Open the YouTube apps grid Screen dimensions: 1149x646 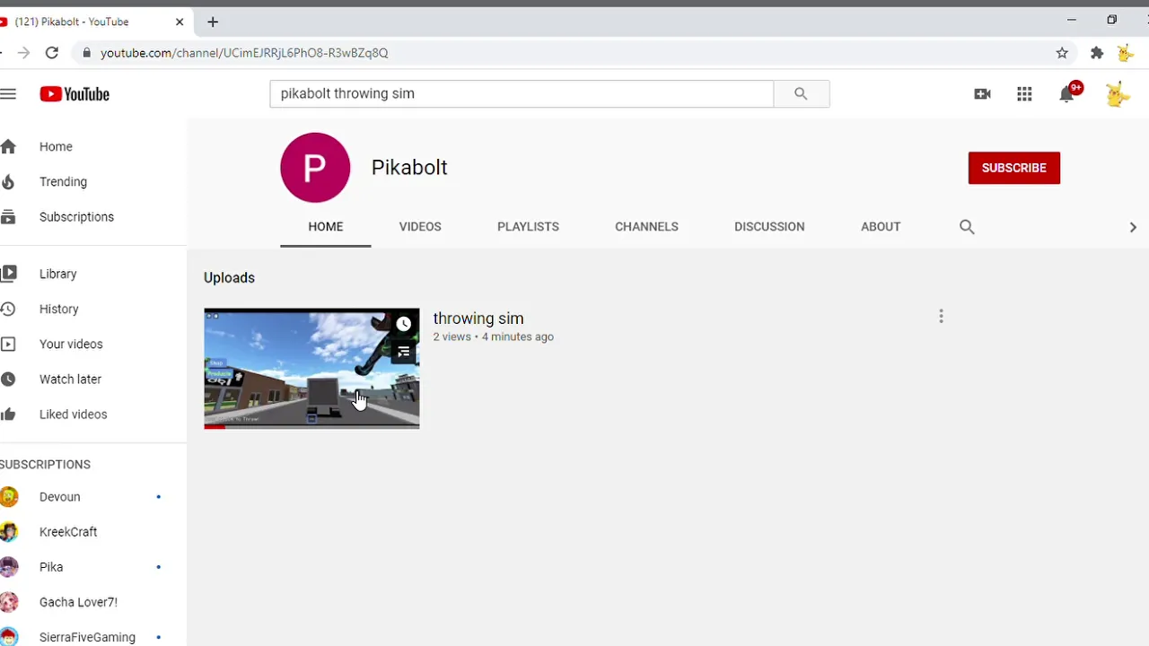[1024, 94]
